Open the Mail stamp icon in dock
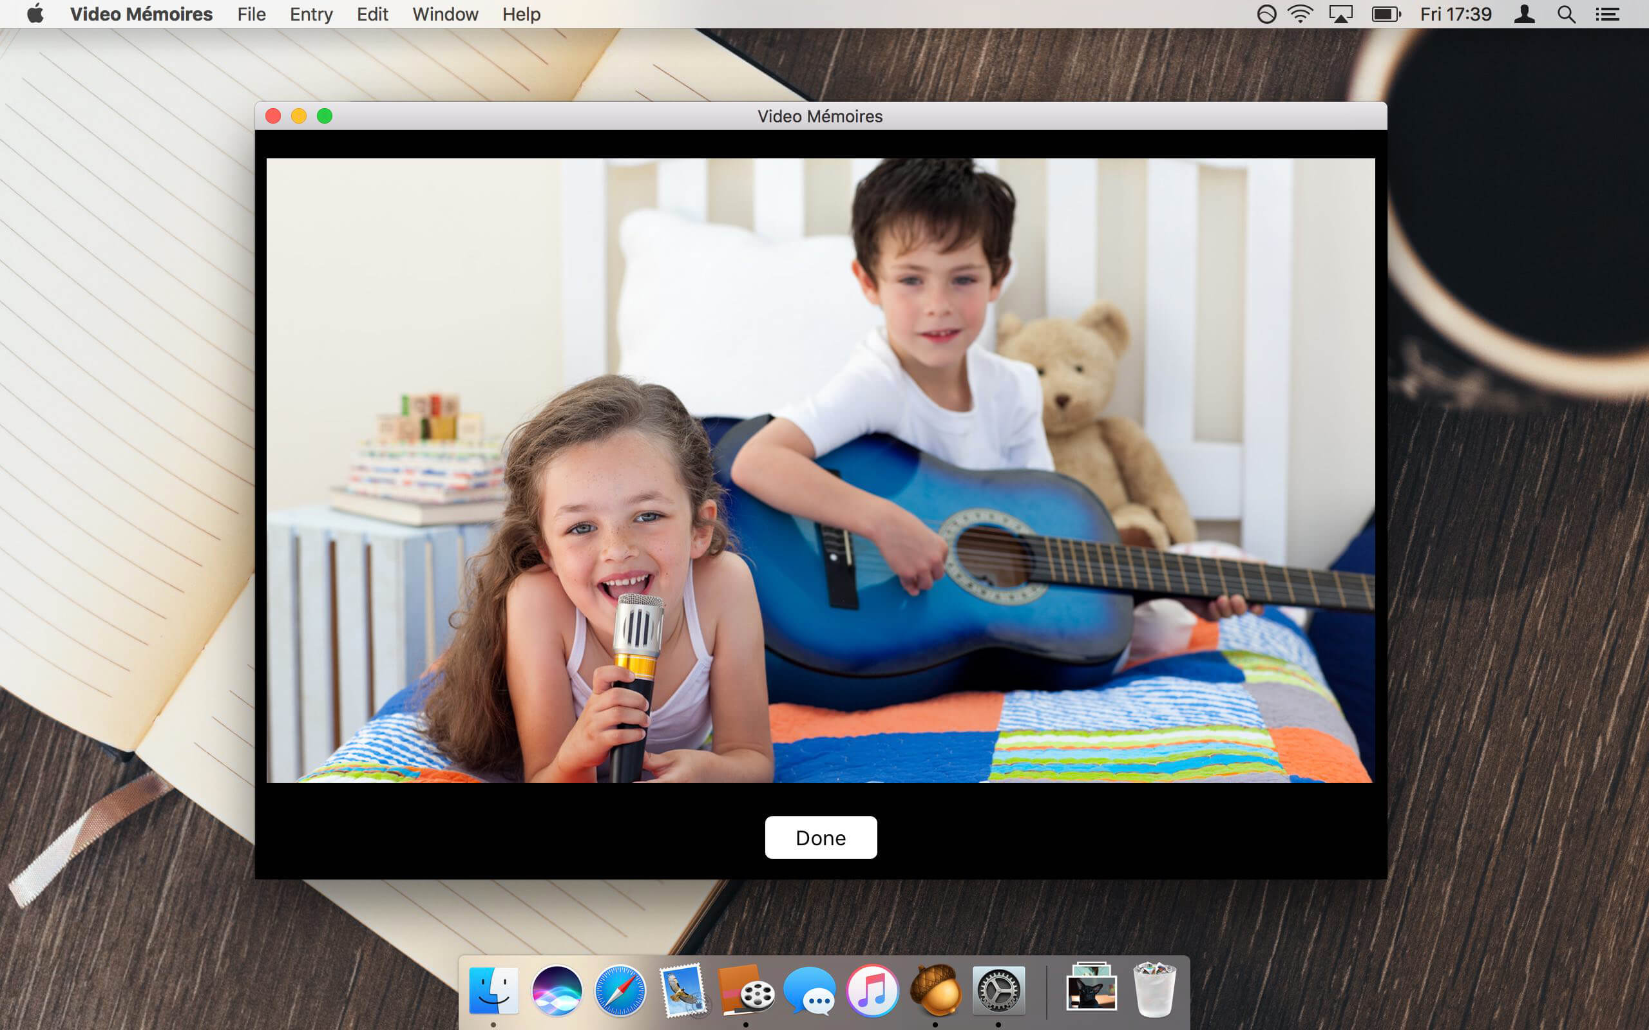 [x=682, y=991]
